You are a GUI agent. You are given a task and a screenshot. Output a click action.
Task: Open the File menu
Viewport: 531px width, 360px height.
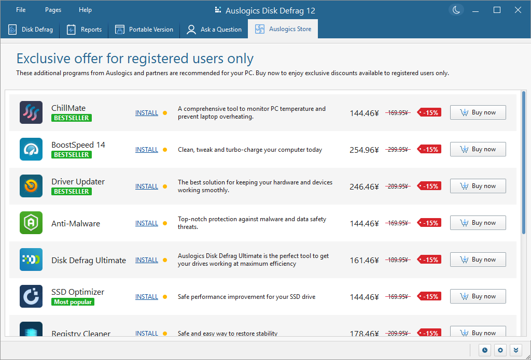tap(21, 10)
